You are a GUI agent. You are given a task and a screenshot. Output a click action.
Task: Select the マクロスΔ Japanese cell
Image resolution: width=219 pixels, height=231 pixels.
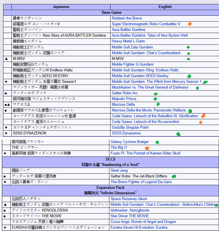point(61,105)
